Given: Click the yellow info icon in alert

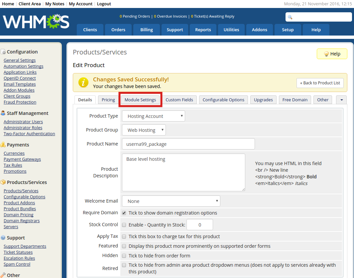Looking at the screenshot, I should click(x=83, y=82).
